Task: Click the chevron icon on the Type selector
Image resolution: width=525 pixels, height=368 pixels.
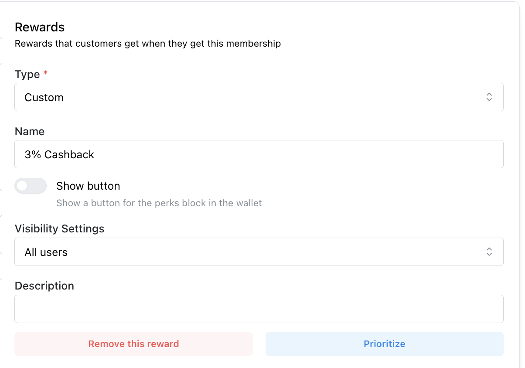Action: 489,97
